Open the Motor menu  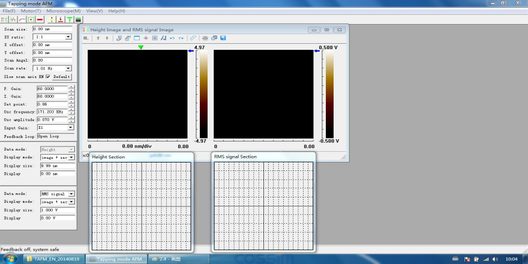coord(31,11)
